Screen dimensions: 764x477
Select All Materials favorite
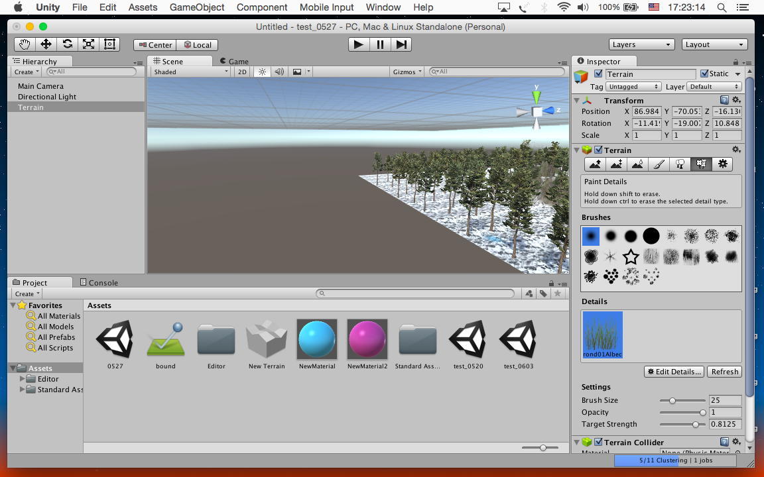coord(54,316)
